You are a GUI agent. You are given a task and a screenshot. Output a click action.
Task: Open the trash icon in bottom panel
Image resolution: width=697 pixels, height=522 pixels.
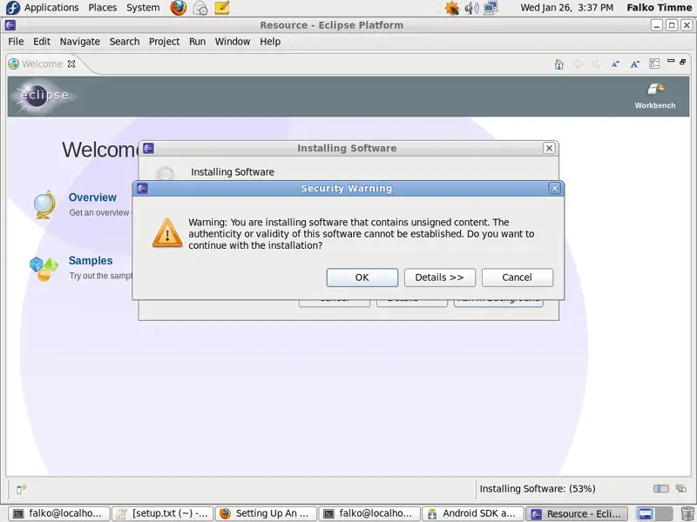click(x=687, y=514)
